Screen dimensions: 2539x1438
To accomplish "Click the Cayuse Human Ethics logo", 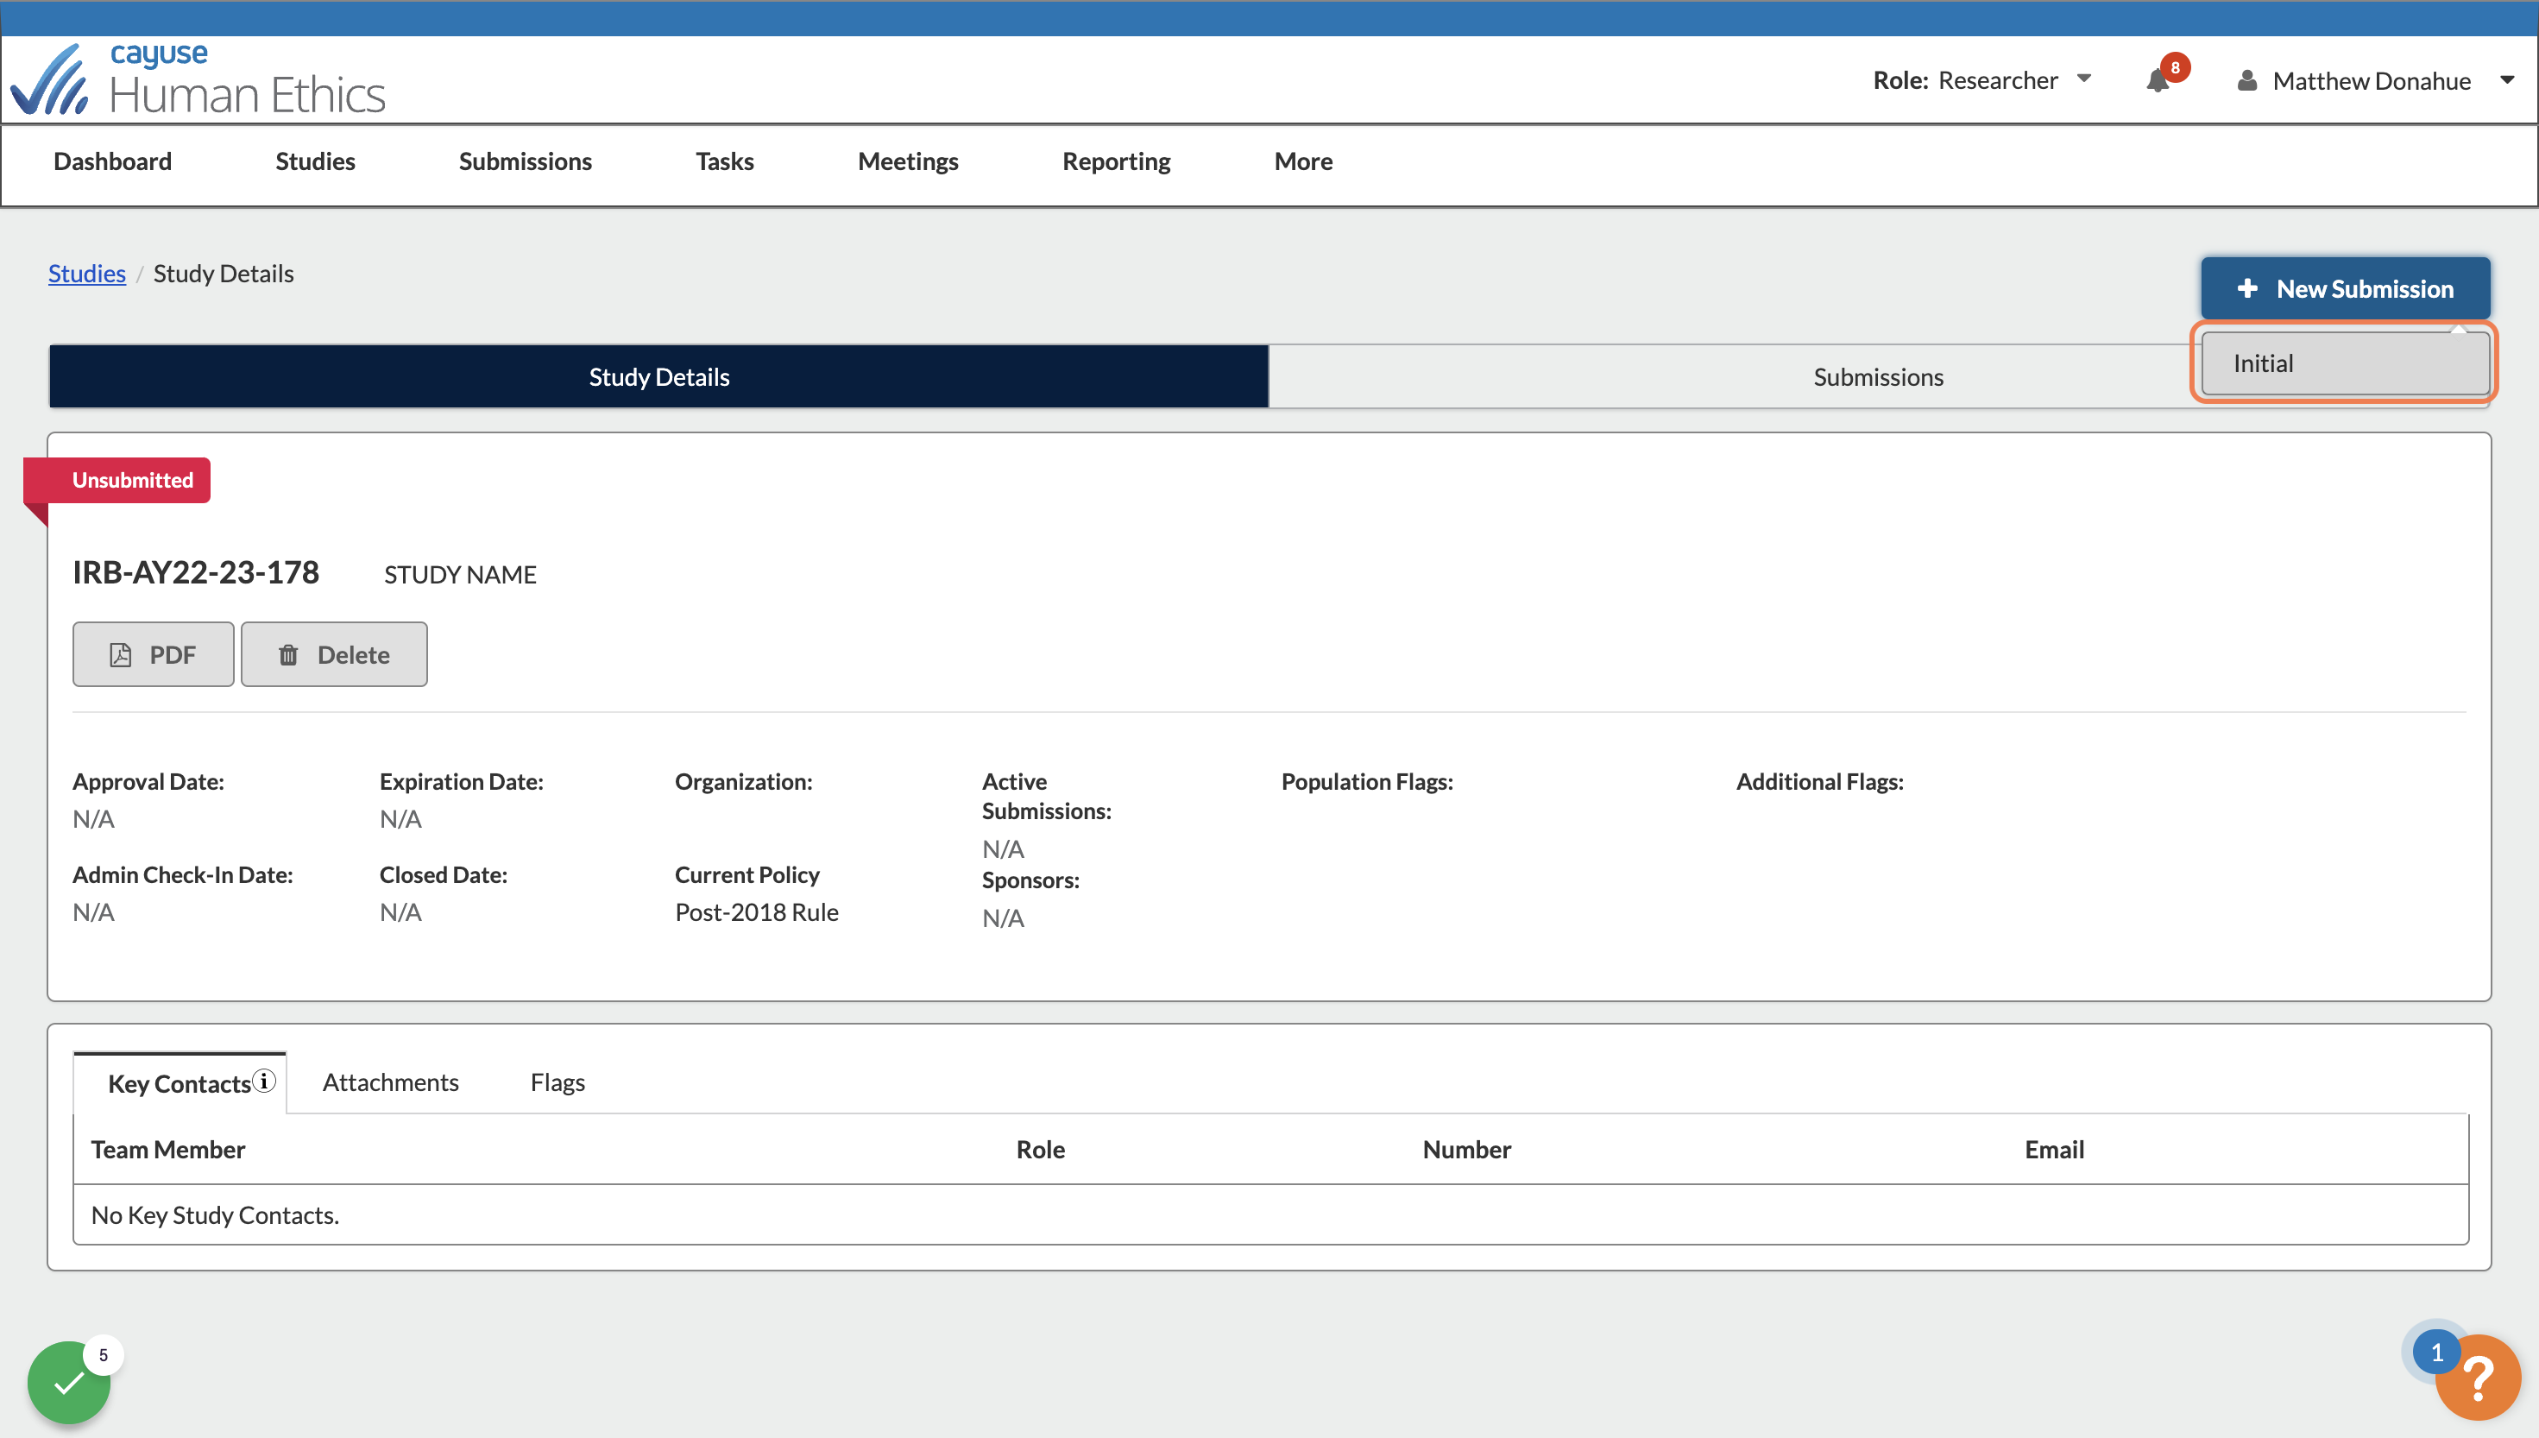I will [198, 79].
